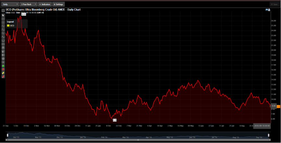Select the horizontal line drawing tool
The width and height of the screenshot is (281, 143).
(x=3, y=19)
